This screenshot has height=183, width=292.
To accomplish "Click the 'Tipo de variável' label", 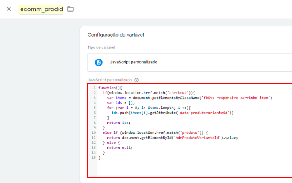I will pos(101,47).
